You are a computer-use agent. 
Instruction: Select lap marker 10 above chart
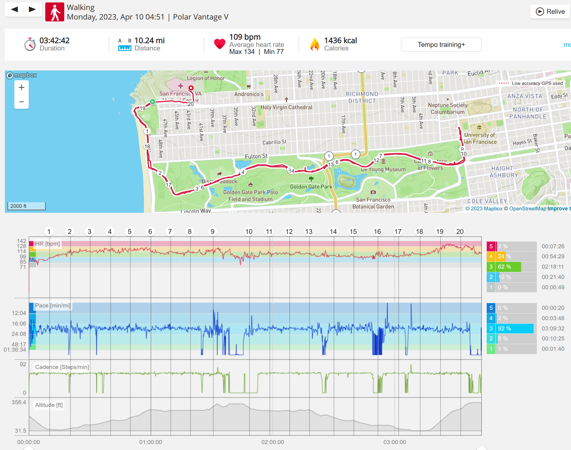[249, 232]
